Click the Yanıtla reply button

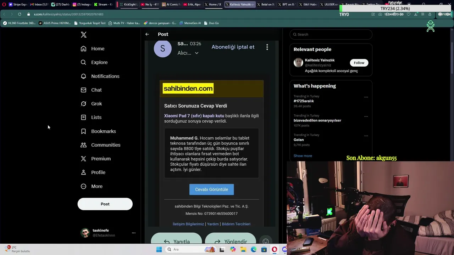176,239
